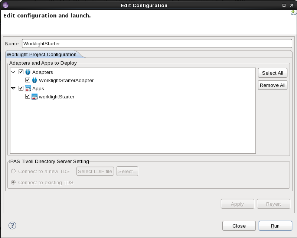Click the worklightStarter app icon
This screenshot has width=297, height=238.
[x=35, y=97]
